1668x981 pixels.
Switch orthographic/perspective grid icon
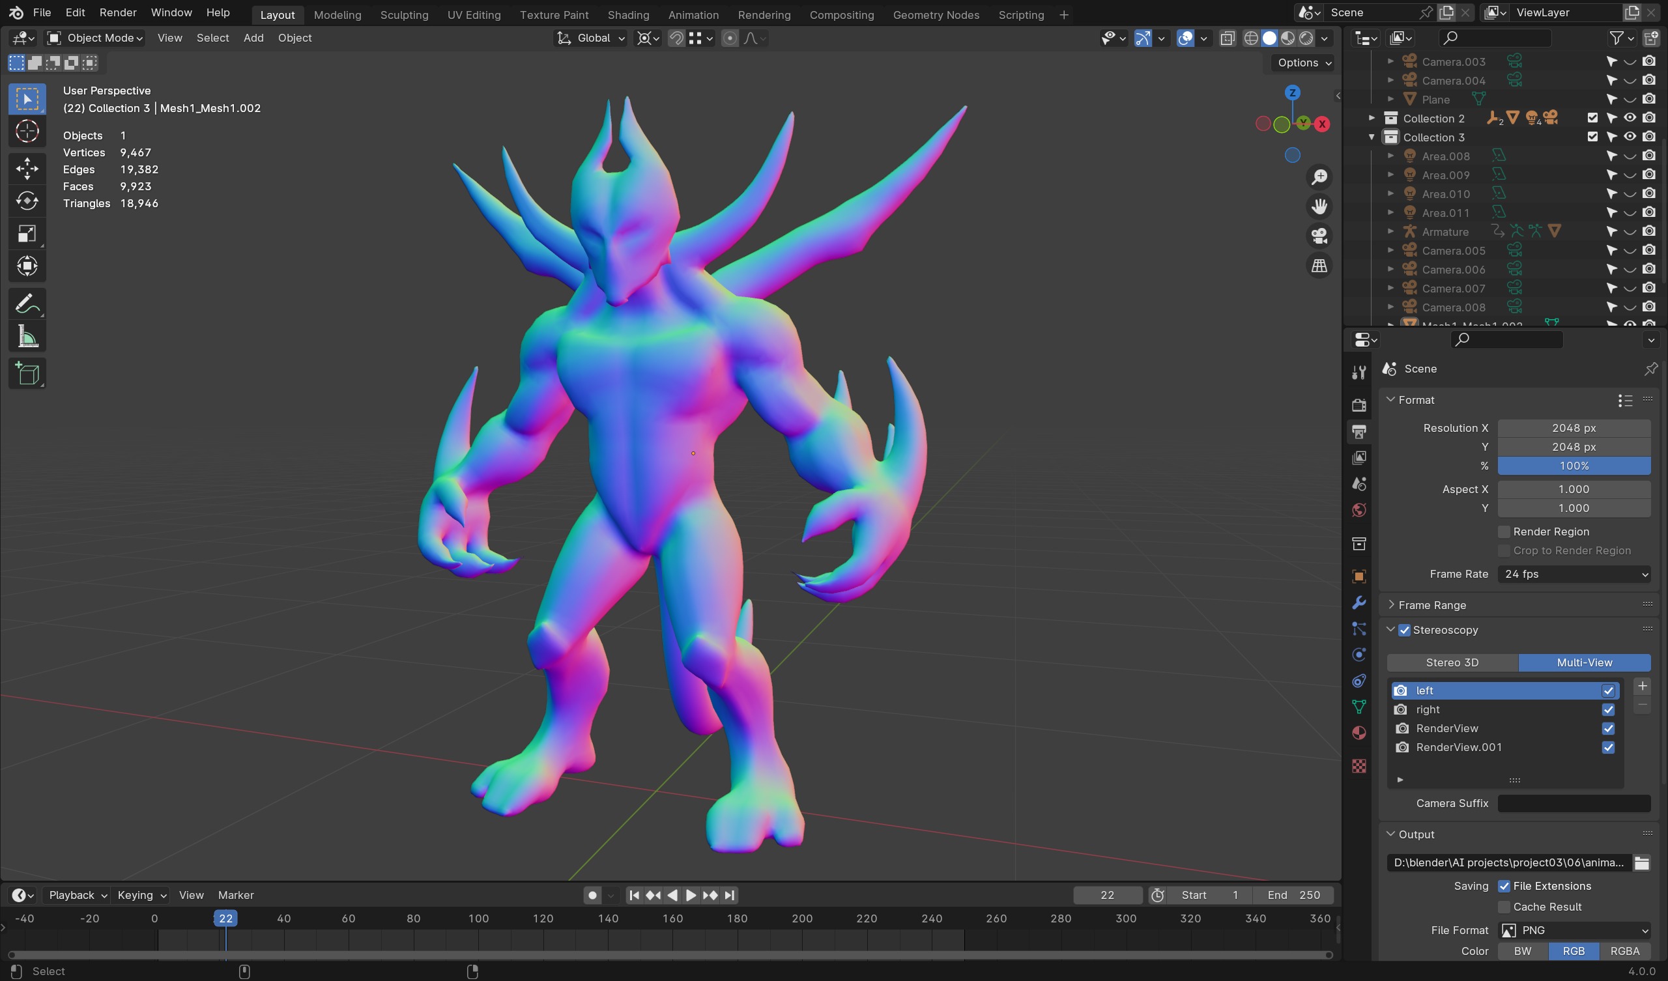pyautogui.click(x=1319, y=266)
